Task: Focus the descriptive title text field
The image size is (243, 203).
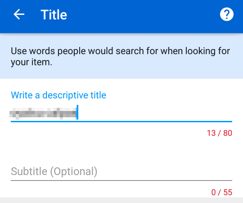Action: click(x=121, y=113)
